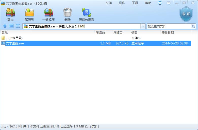Open the 文件 menu
198x130 pixels.
pyautogui.click(x=109, y=3)
